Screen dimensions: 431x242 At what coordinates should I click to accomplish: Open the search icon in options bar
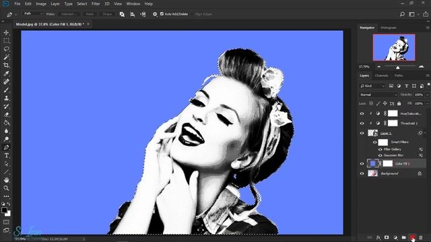pos(402,14)
